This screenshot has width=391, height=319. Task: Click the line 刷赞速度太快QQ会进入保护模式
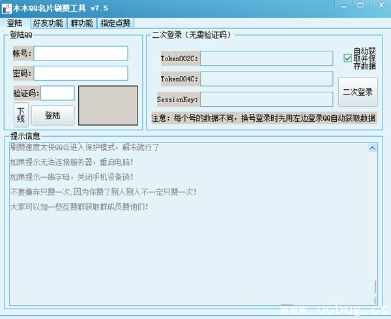pyautogui.click(x=85, y=147)
